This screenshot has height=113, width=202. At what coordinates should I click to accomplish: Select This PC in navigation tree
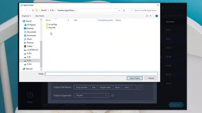[x=27, y=21]
